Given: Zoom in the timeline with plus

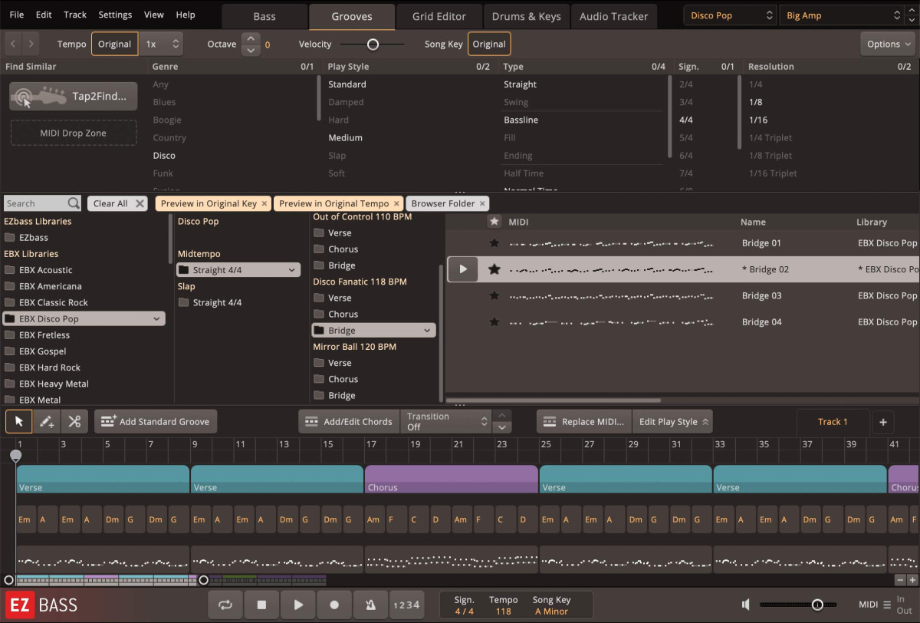Looking at the screenshot, I should point(912,580).
